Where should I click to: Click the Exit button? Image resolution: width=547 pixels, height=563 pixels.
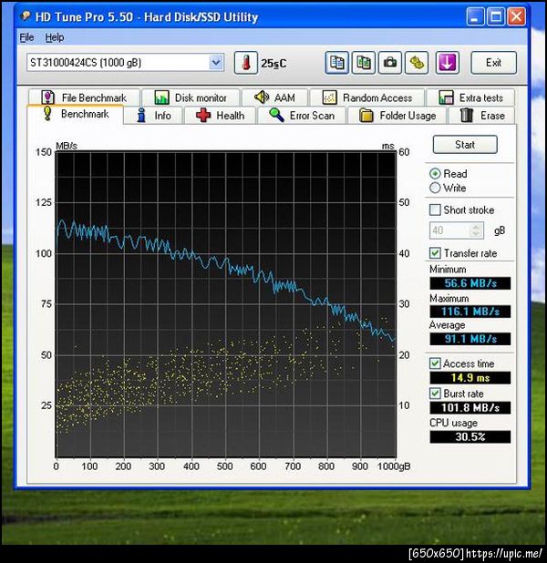coord(493,63)
